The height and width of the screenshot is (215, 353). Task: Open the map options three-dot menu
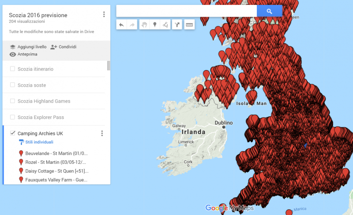pos(104,15)
